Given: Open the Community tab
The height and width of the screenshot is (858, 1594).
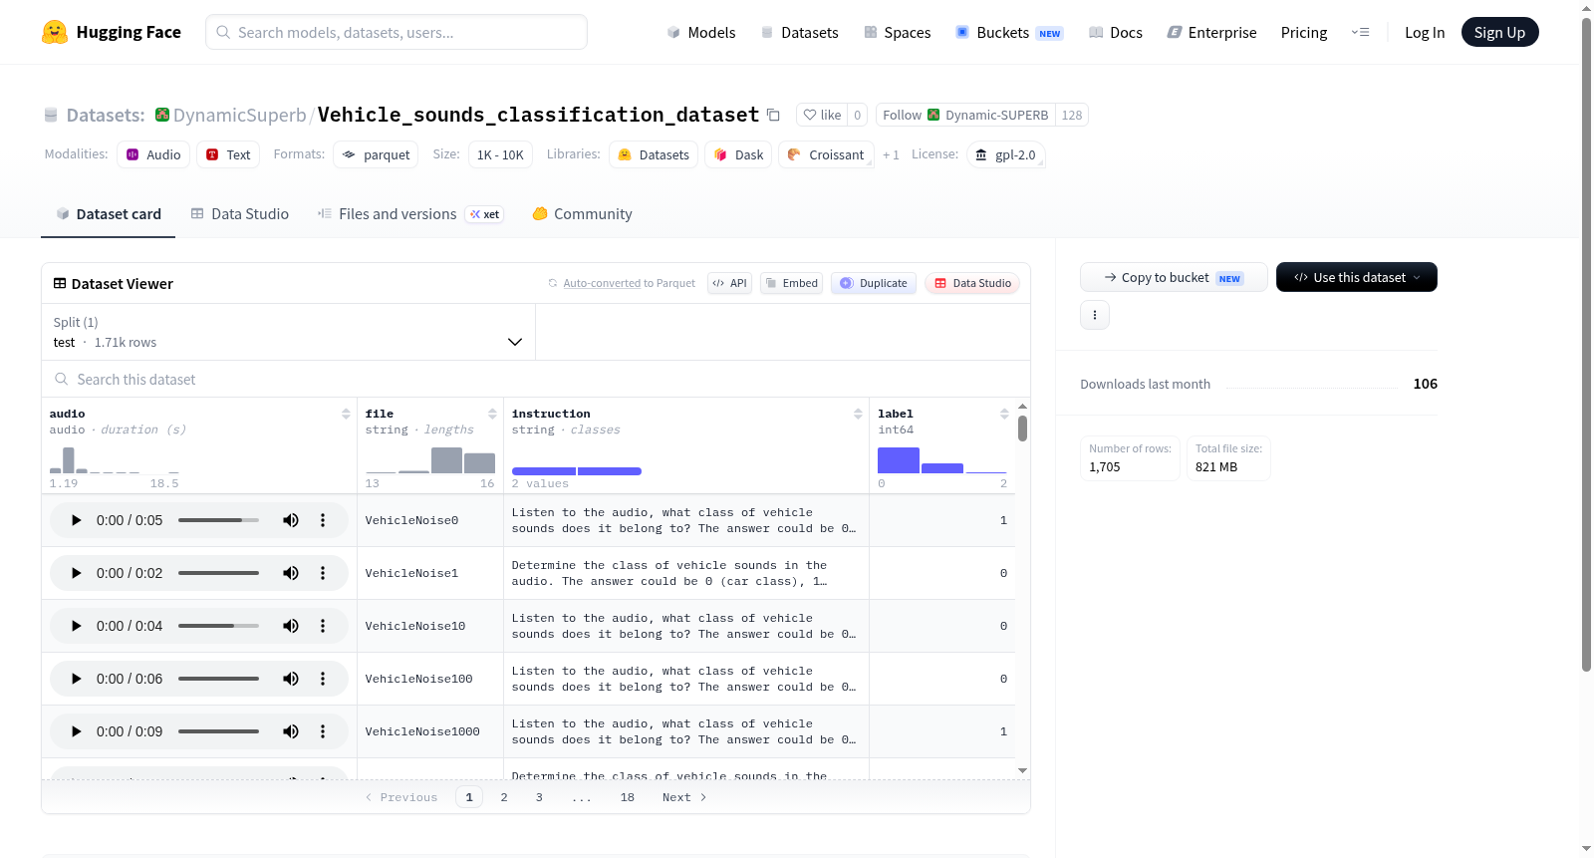Looking at the screenshot, I should pos(582,213).
